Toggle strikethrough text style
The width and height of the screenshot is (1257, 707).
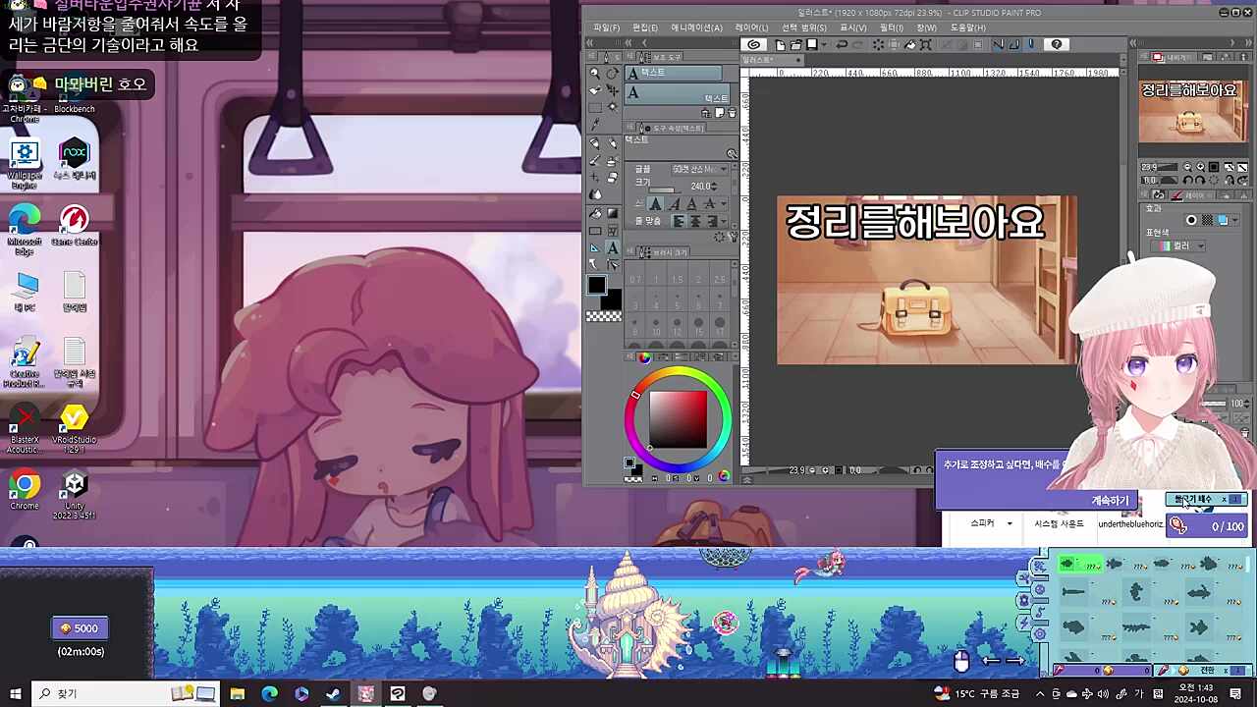(x=709, y=204)
